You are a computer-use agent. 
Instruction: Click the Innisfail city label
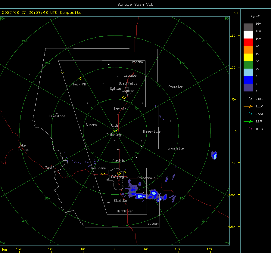coord(122,109)
